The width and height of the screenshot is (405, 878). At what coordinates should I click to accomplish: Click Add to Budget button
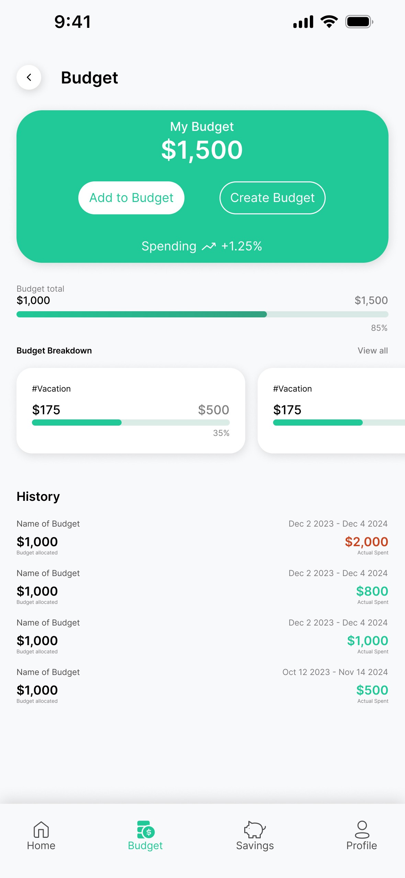131,198
